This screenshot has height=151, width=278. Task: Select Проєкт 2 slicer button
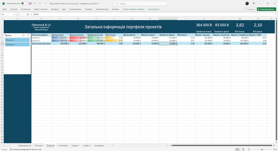17,44
